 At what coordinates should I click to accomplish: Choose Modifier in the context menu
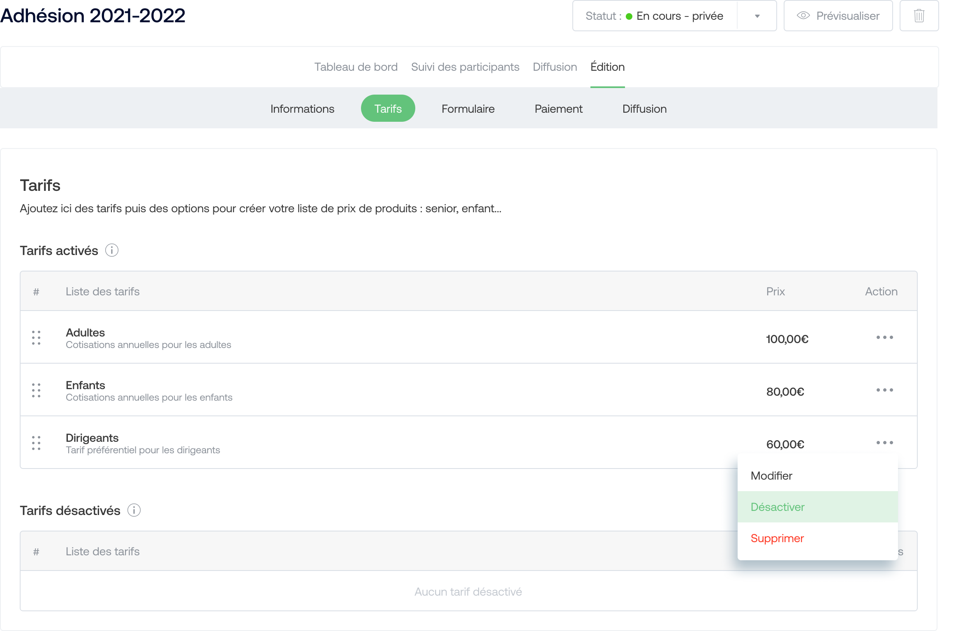pyautogui.click(x=817, y=476)
